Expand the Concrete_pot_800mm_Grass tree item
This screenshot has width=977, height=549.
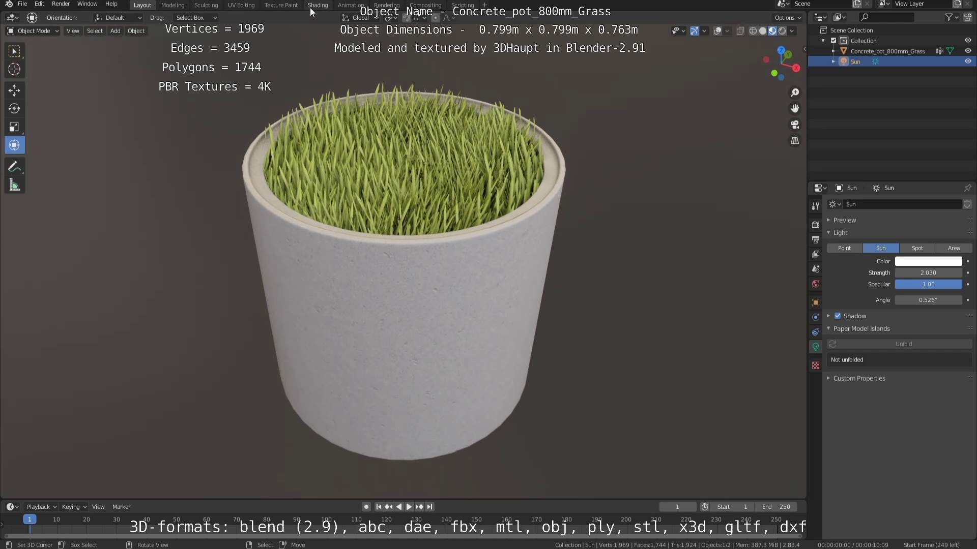click(x=833, y=51)
